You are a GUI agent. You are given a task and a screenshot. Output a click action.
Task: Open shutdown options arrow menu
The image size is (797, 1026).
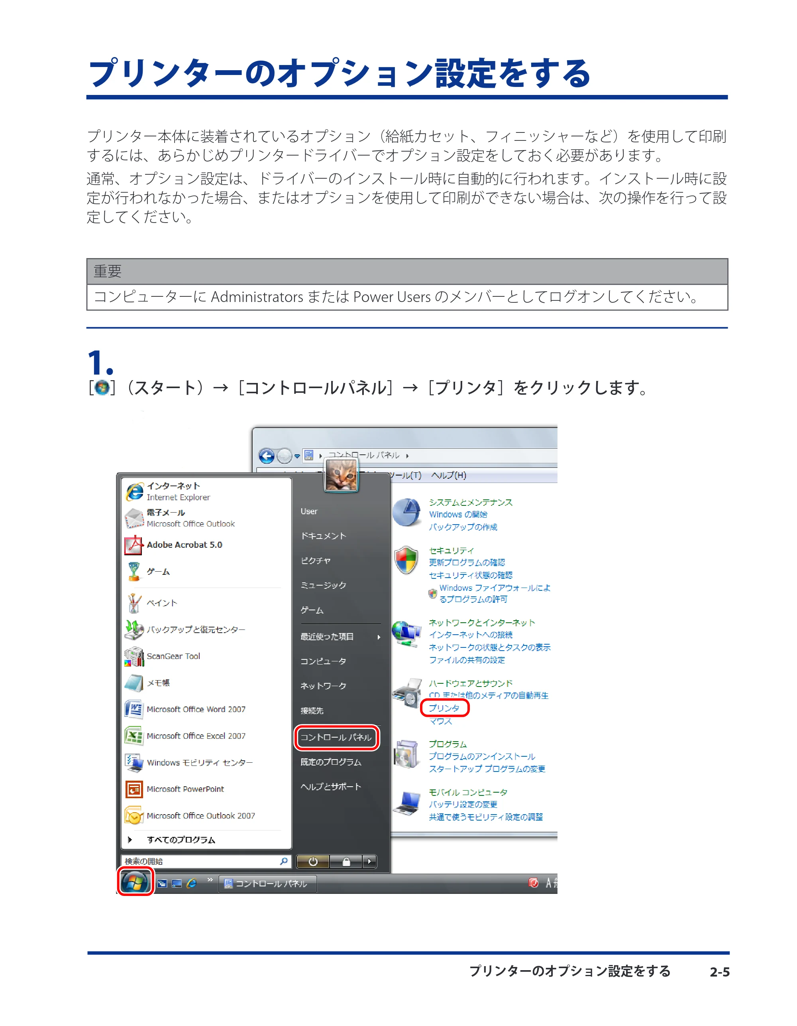(369, 862)
